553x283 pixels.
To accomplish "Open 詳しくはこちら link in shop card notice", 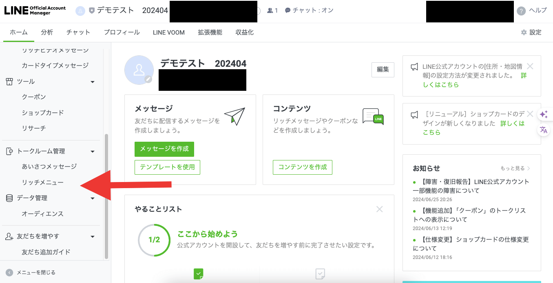I will pos(474,128).
